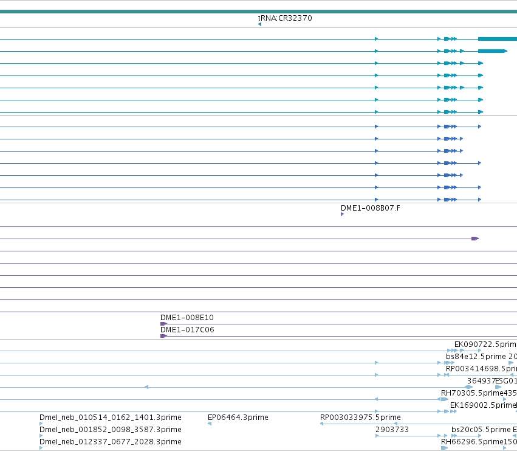Image resolution: width=517 pixels, height=451 pixels.
Task: Click the lone purple exon block mid-track
Action: 475,239
